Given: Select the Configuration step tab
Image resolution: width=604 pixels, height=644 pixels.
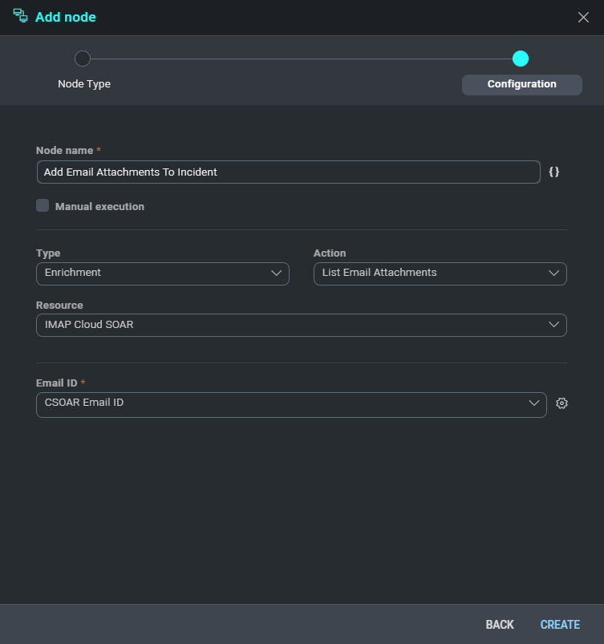Looking at the screenshot, I should (x=521, y=84).
